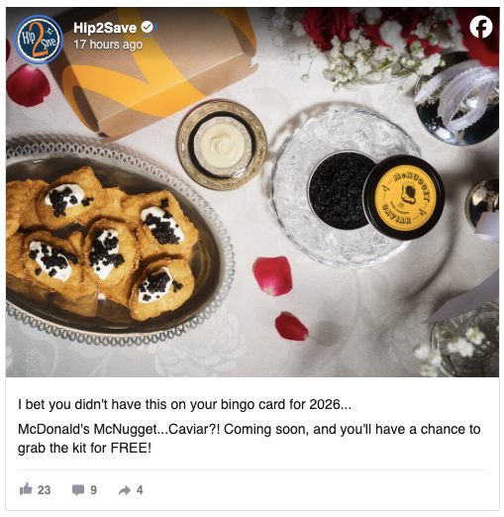The width and height of the screenshot is (504, 517).
Task: Open comments via speech bubble icon
Action: (x=78, y=490)
